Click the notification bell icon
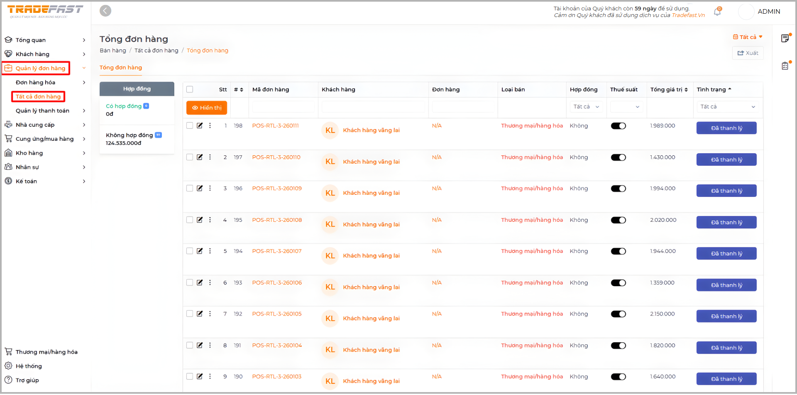This screenshot has width=797, height=395. point(717,12)
